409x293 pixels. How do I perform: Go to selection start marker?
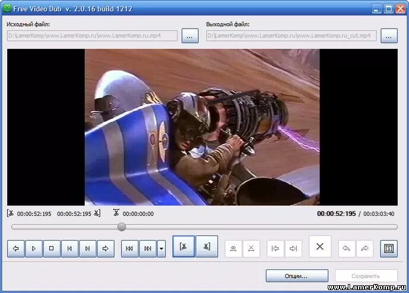point(275,248)
